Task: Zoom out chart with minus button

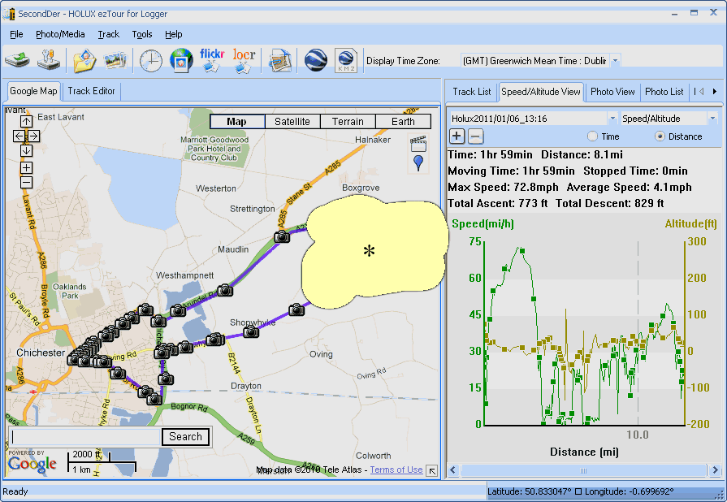Action: point(475,136)
